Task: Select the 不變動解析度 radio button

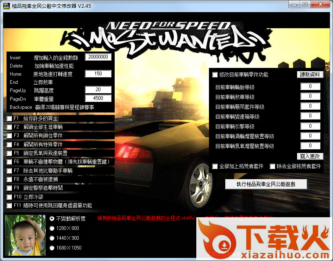Action: point(52,218)
